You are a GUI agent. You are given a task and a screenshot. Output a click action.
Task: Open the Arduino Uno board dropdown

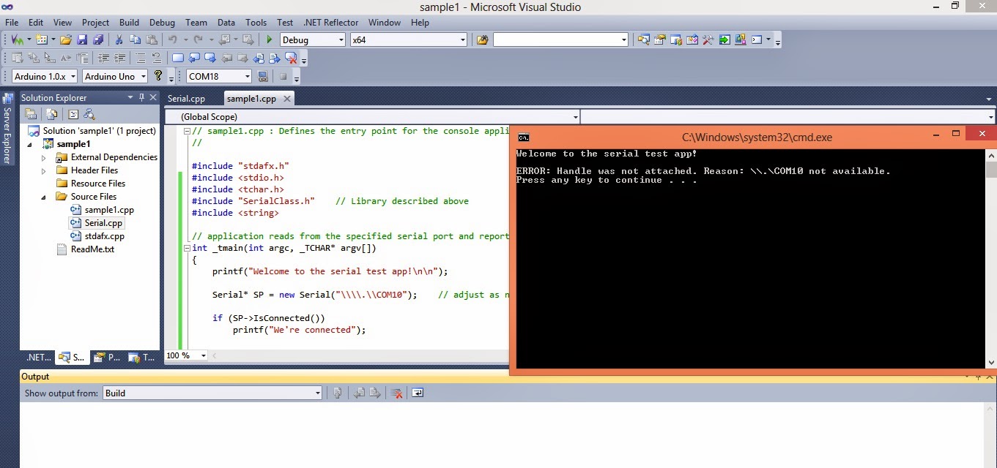click(x=142, y=76)
